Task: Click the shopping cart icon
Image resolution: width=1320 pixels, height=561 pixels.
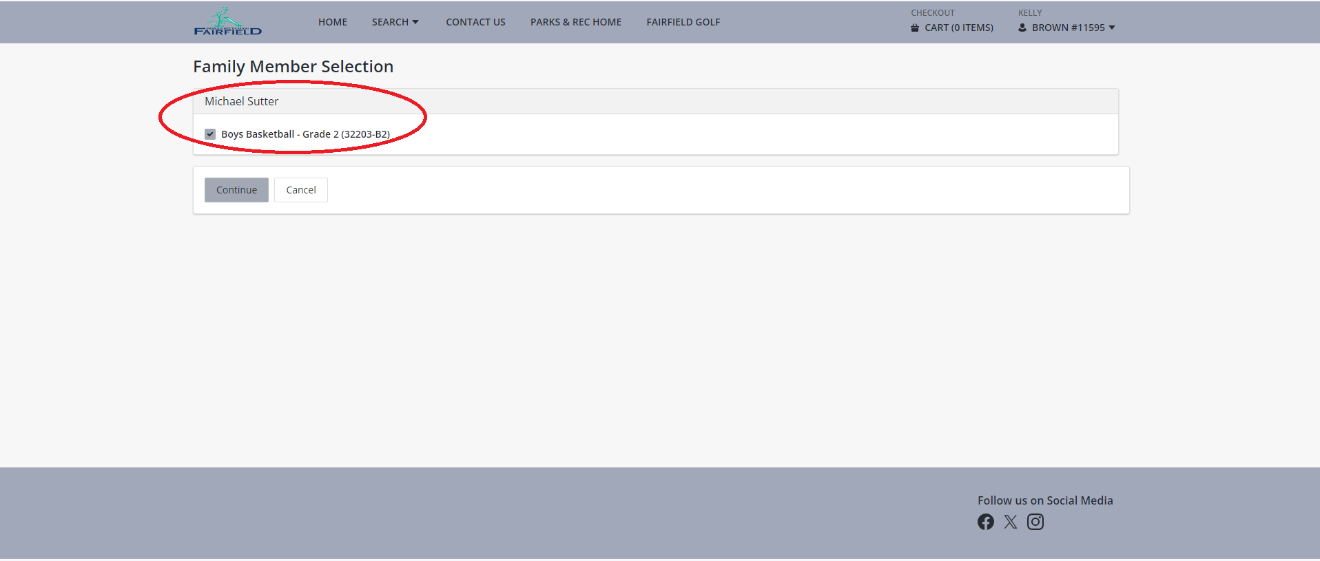Action: 915,28
